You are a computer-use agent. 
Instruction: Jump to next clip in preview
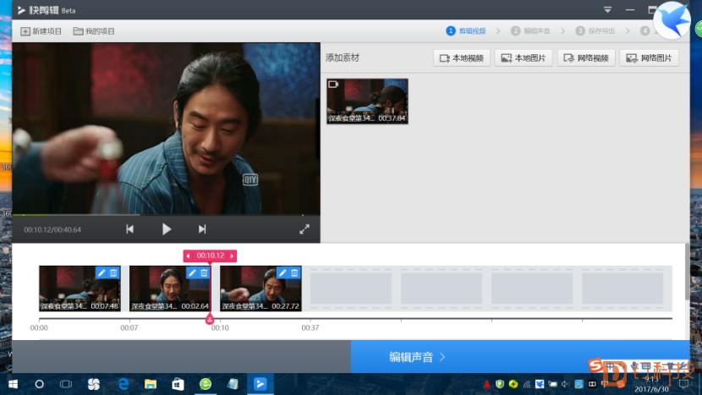(202, 229)
